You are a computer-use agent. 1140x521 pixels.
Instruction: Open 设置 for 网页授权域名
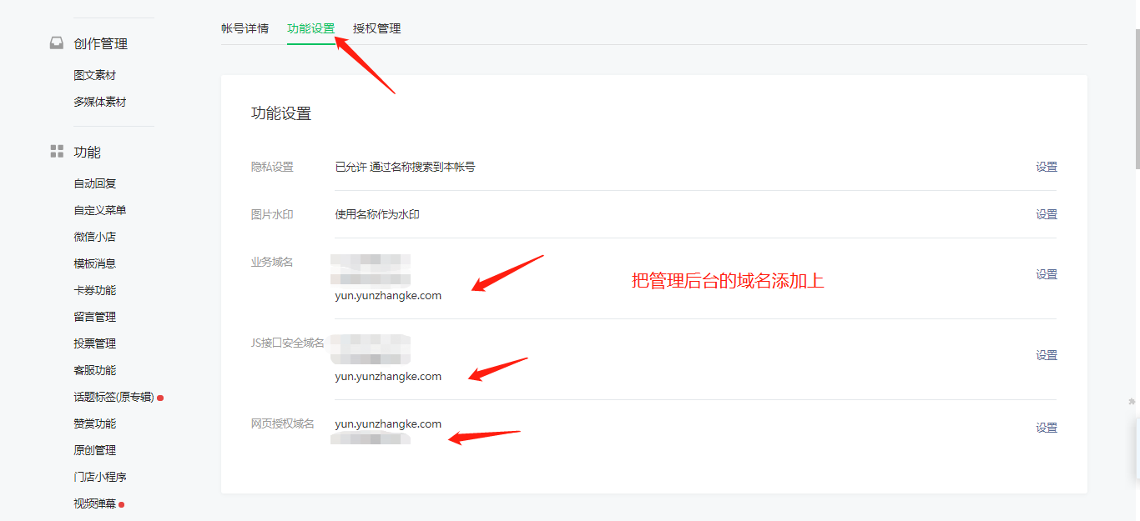point(1047,428)
